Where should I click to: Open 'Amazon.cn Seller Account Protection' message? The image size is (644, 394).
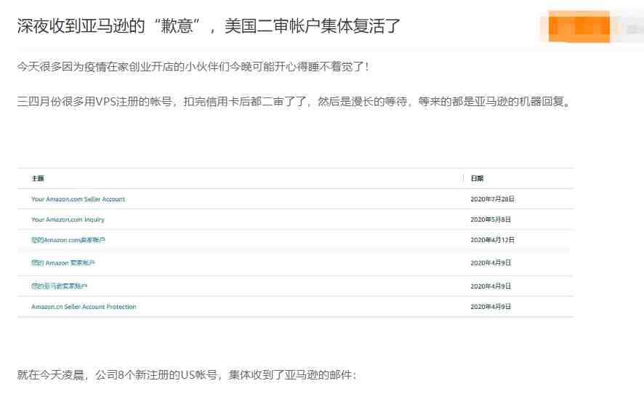click(x=84, y=307)
